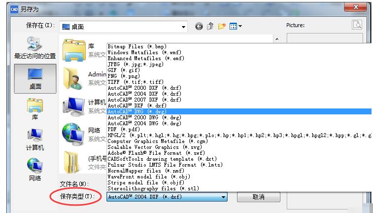373x213 pixels.
Task: Select the (手机 folder in file list
Action: coord(84,162)
